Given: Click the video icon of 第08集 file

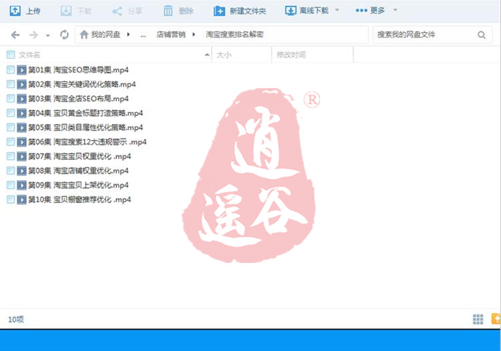Looking at the screenshot, I should click(x=22, y=171).
